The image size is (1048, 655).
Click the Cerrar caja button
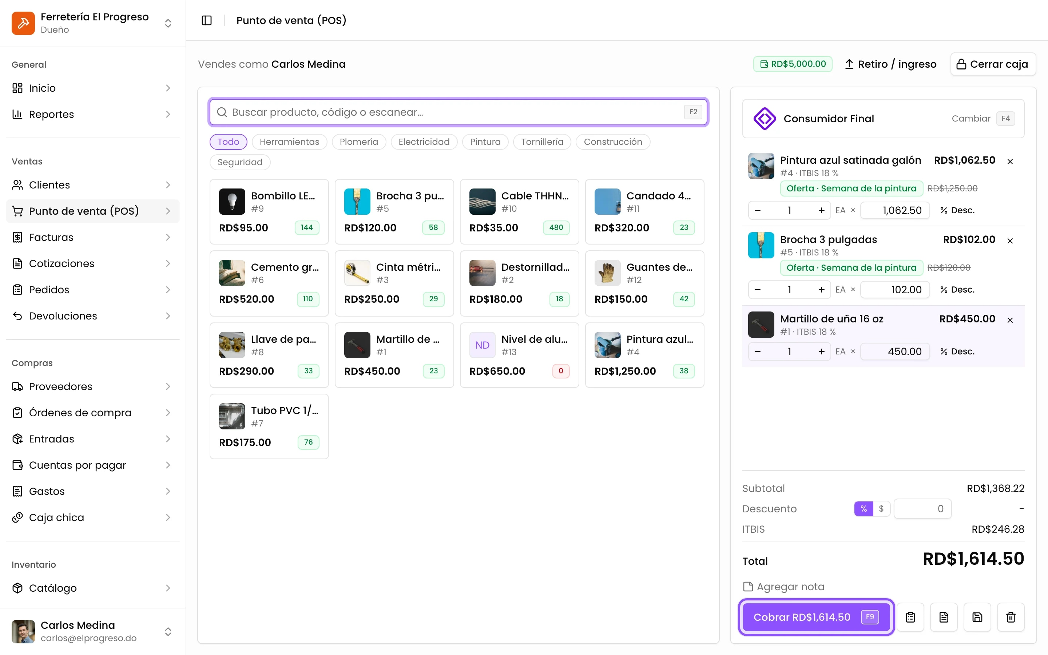pyautogui.click(x=993, y=64)
